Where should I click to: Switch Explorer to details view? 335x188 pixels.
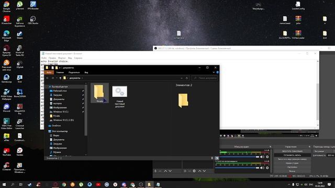click(x=212, y=158)
